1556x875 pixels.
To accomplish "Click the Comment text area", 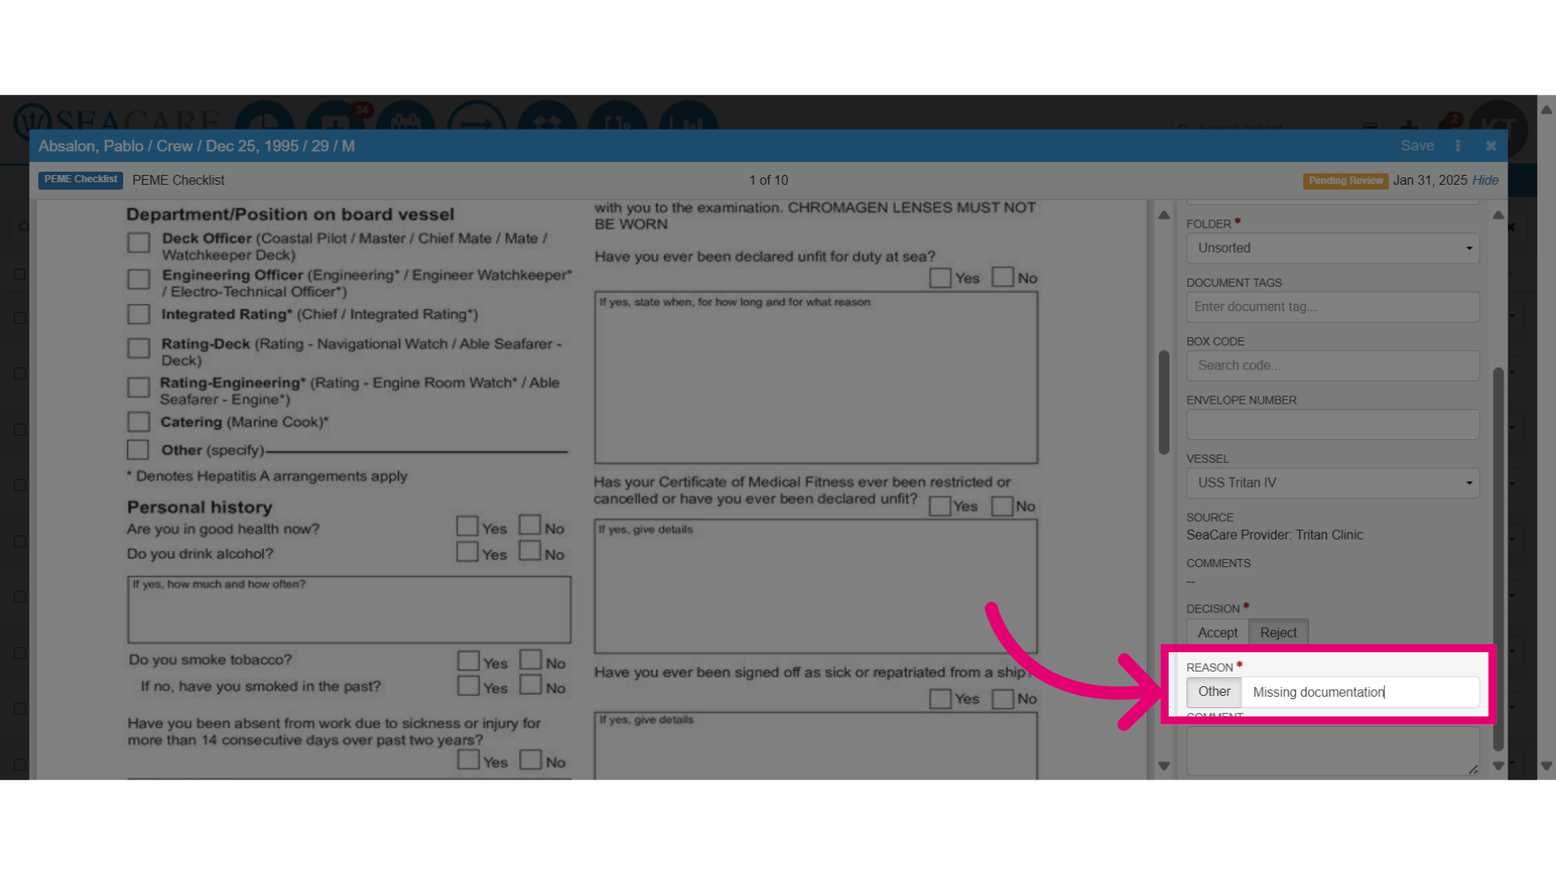I will (1332, 751).
